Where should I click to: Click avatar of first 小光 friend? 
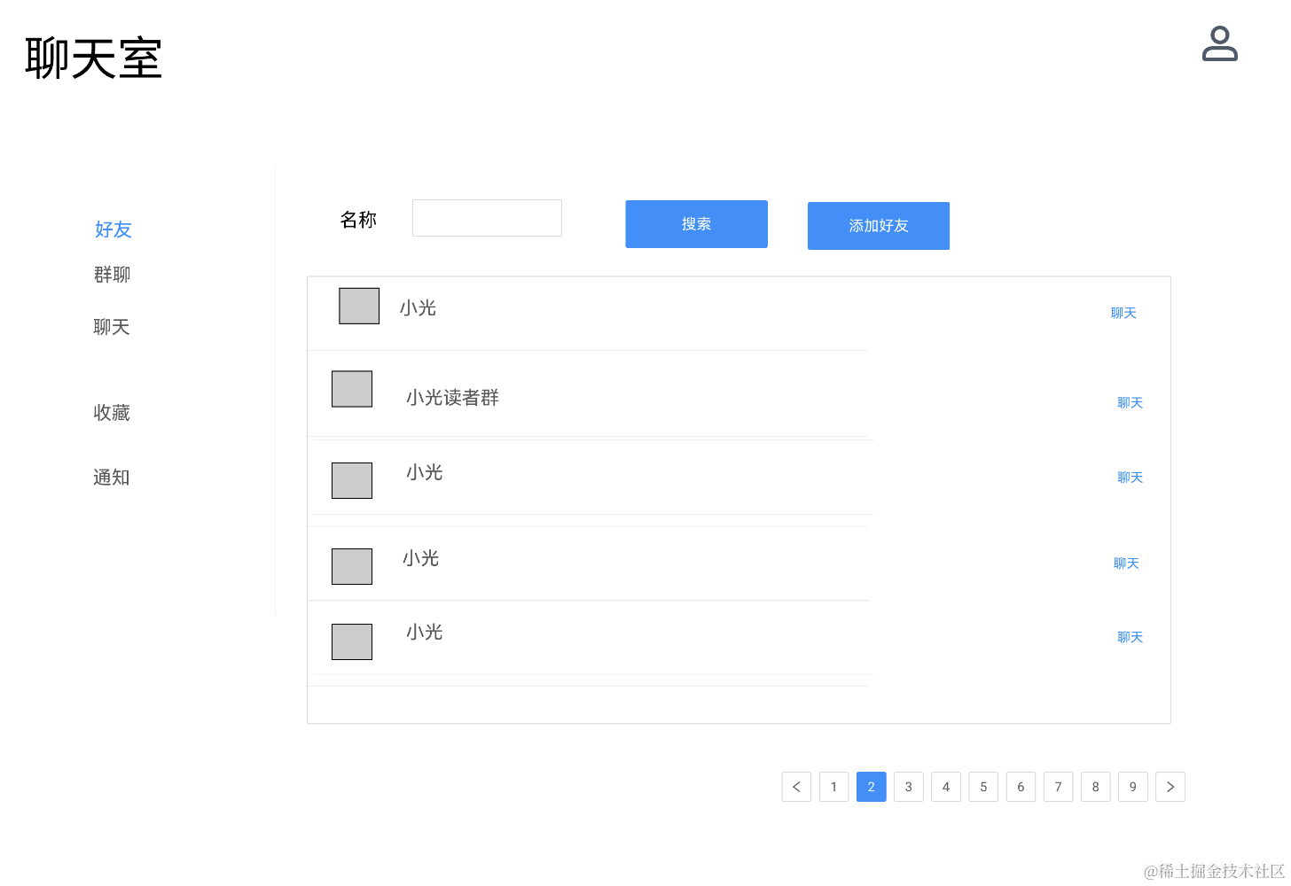pyautogui.click(x=359, y=306)
